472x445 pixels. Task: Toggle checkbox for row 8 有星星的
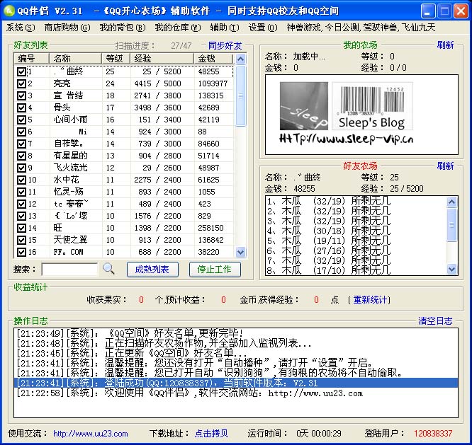click(21, 156)
